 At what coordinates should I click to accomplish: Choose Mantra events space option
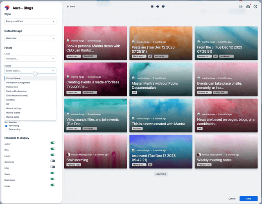pyautogui.click(x=30, y=113)
